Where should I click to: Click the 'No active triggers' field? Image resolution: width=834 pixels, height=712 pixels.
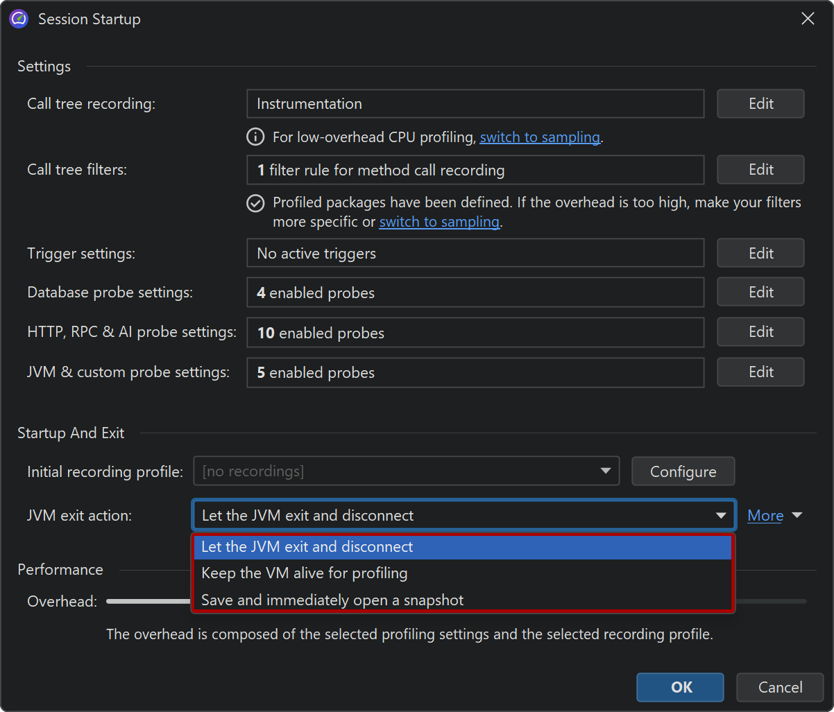tap(475, 253)
